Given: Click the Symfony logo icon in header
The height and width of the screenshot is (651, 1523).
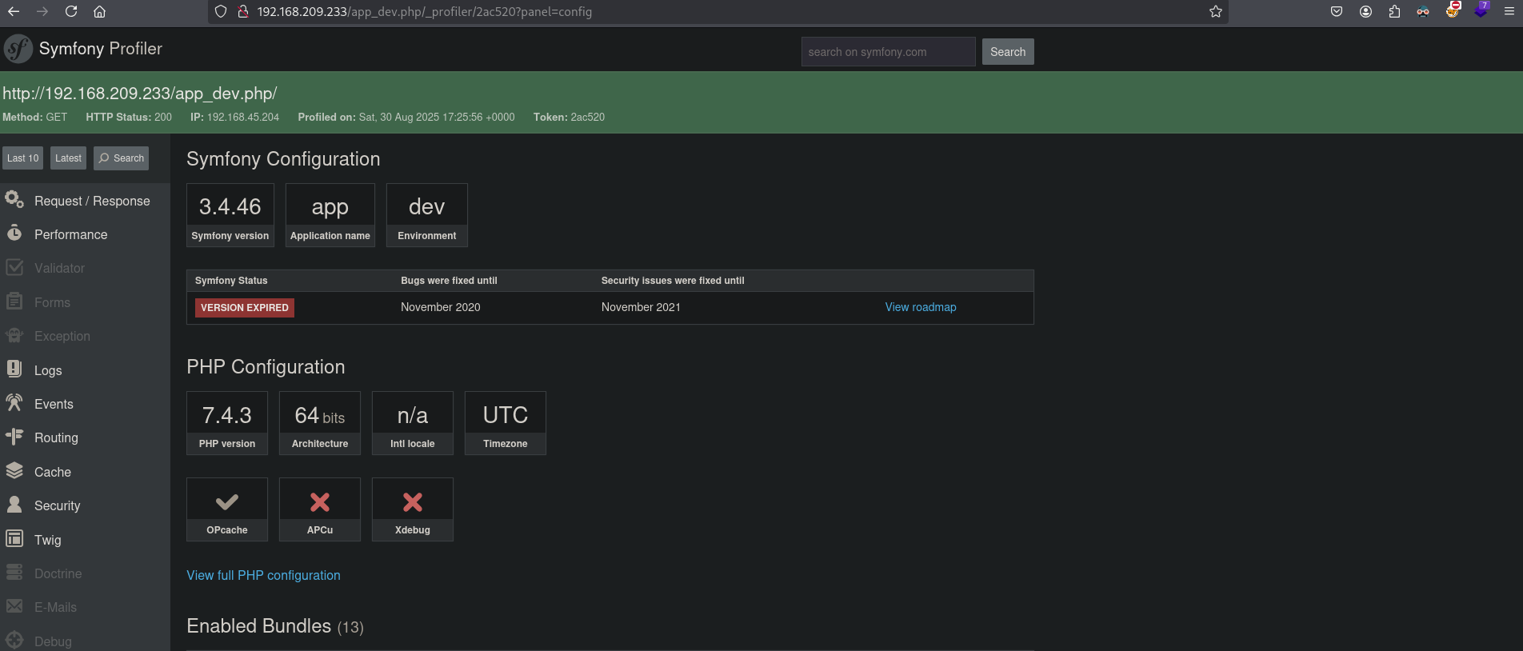Looking at the screenshot, I should 18,49.
